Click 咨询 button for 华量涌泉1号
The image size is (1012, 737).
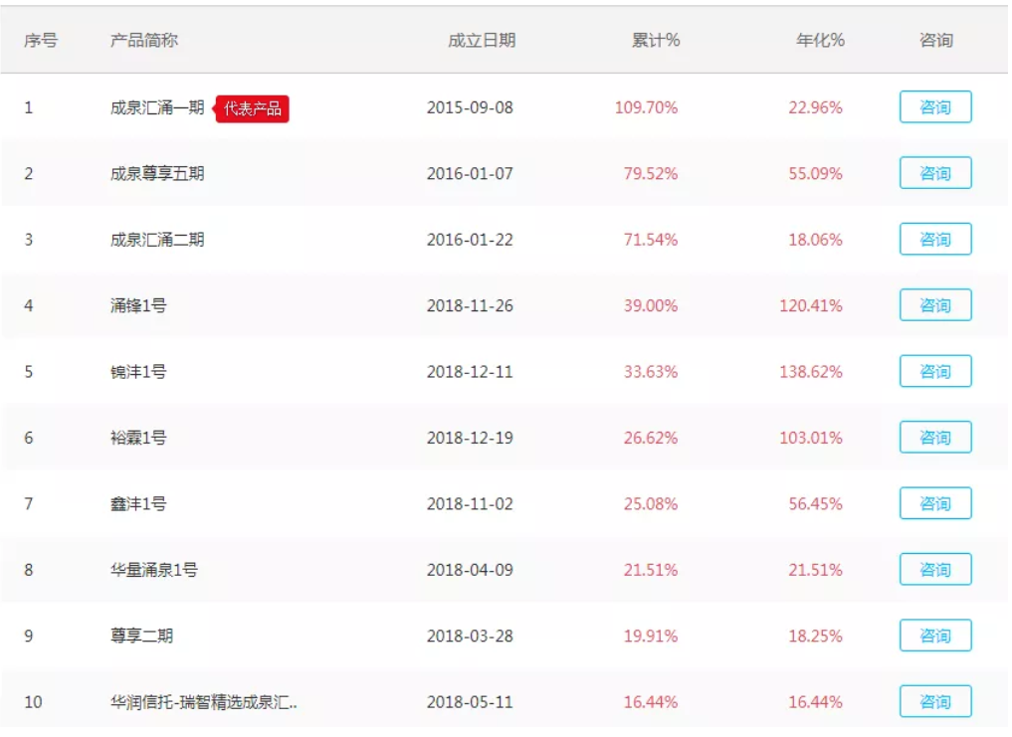coord(935,569)
